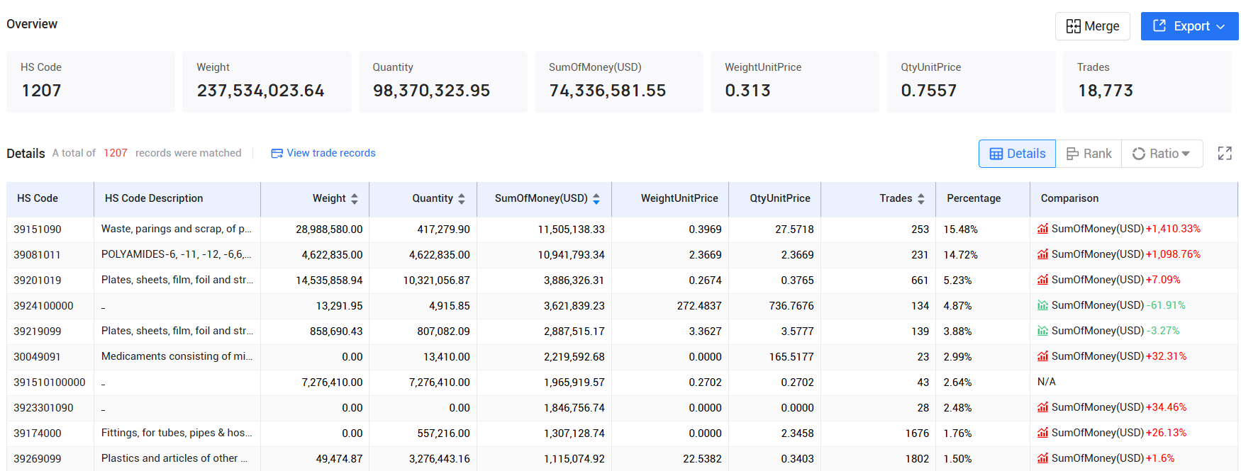This screenshot has height=471, width=1241.
Task: Click the 1207 matched records count
Action: pos(116,153)
